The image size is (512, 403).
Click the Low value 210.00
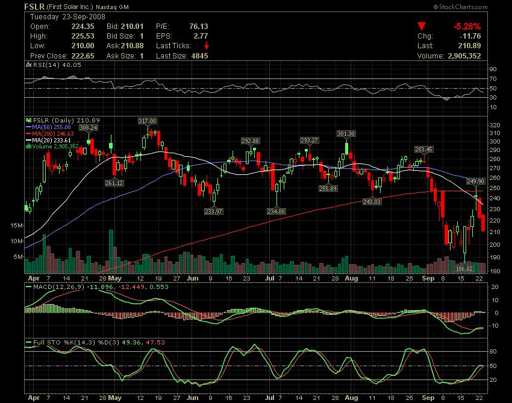[x=83, y=46]
